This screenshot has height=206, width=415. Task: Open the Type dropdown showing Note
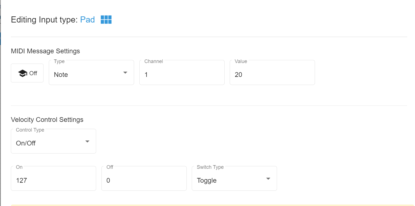(x=86, y=74)
